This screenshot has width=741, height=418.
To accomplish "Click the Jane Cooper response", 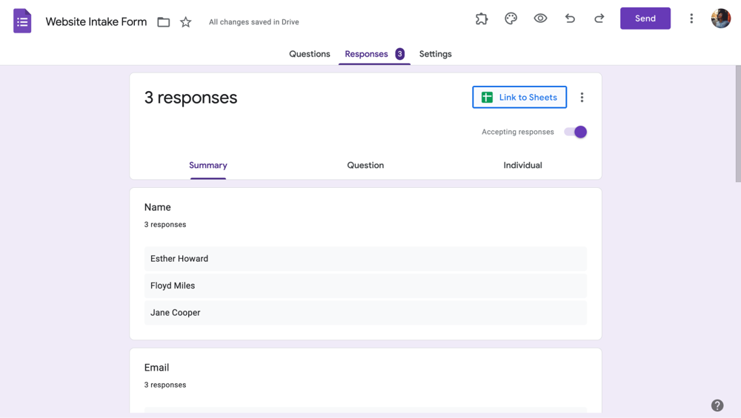I will [365, 312].
